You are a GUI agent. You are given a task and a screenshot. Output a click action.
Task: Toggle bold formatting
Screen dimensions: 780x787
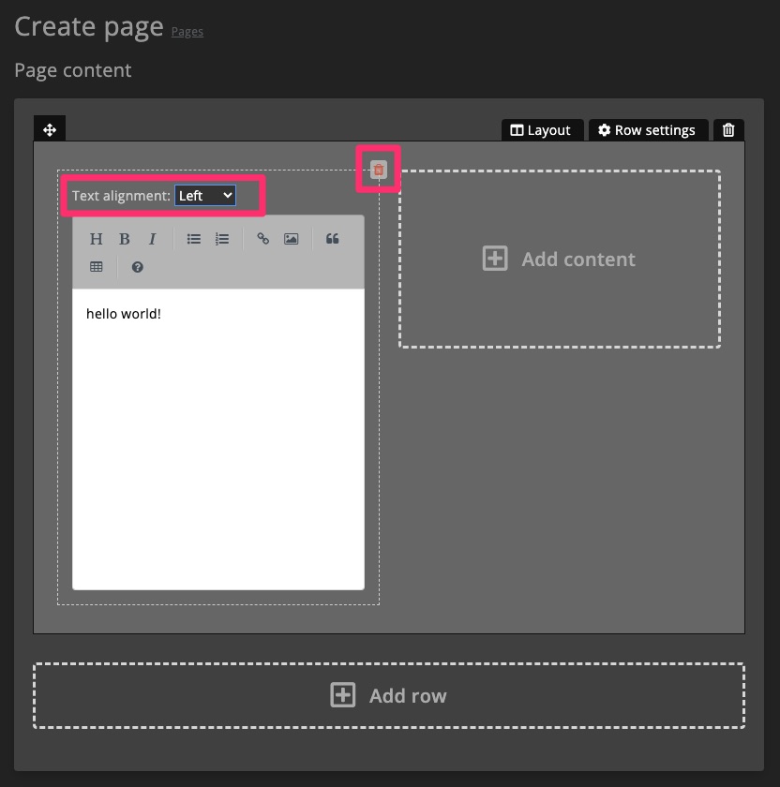click(x=124, y=238)
